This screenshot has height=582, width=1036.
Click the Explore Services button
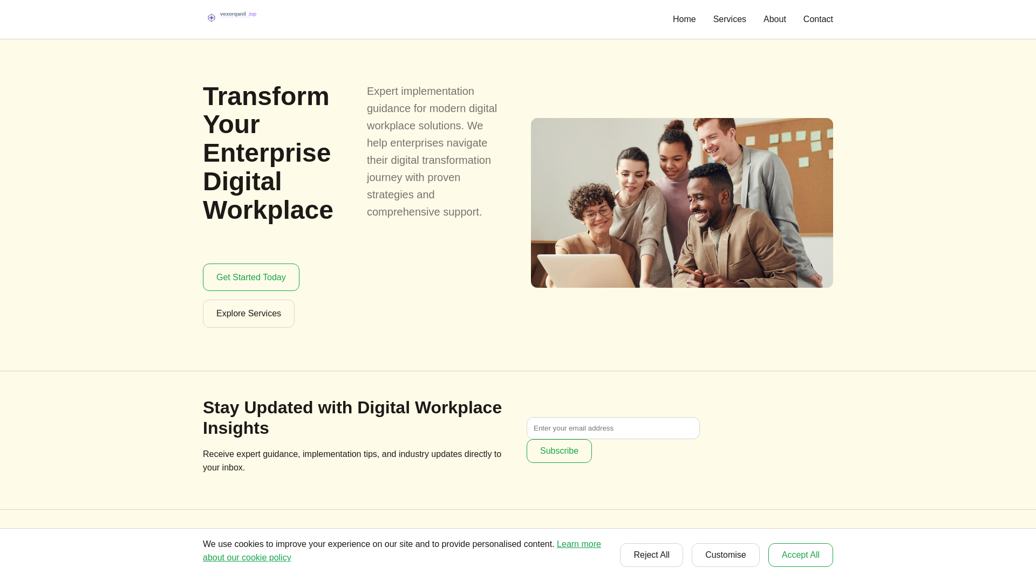tap(249, 314)
